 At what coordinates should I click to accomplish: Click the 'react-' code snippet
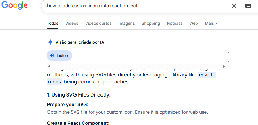click(207, 75)
